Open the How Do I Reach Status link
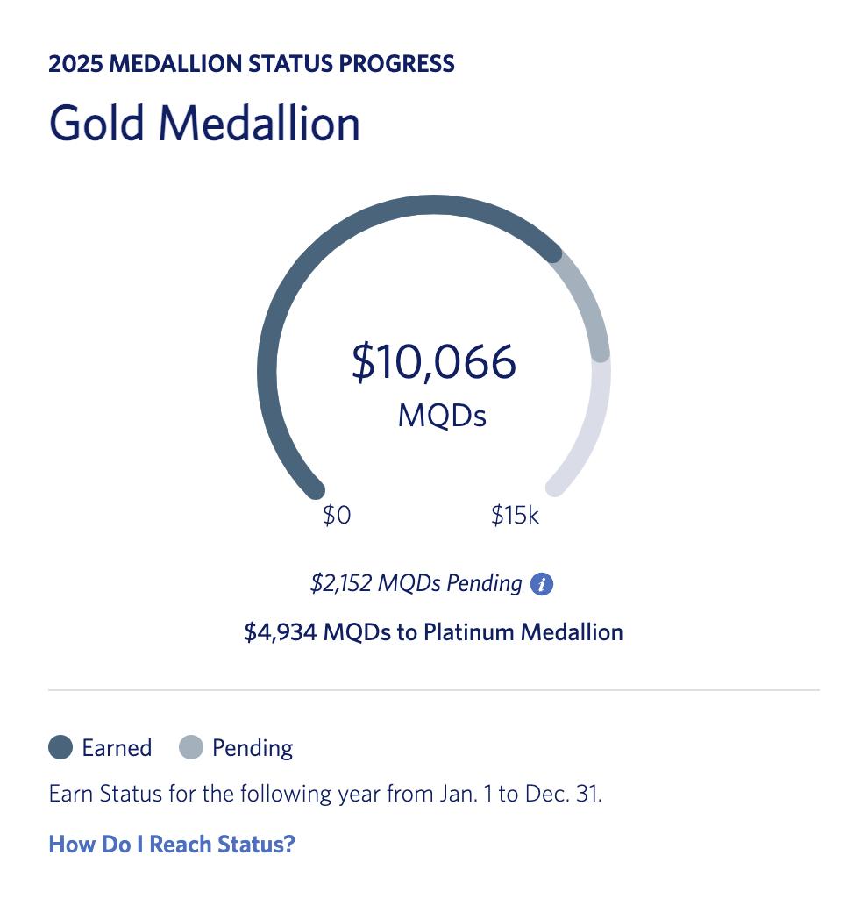The height and width of the screenshot is (898, 868). pyautogui.click(x=172, y=845)
